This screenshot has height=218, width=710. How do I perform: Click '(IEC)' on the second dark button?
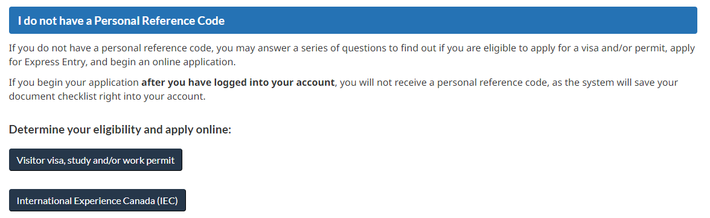tap(168, 200)
